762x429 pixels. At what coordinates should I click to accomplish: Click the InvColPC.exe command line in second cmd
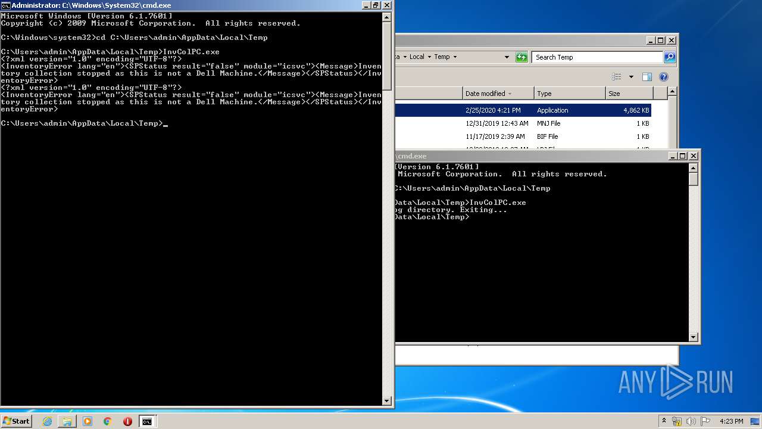coord(461,203)
